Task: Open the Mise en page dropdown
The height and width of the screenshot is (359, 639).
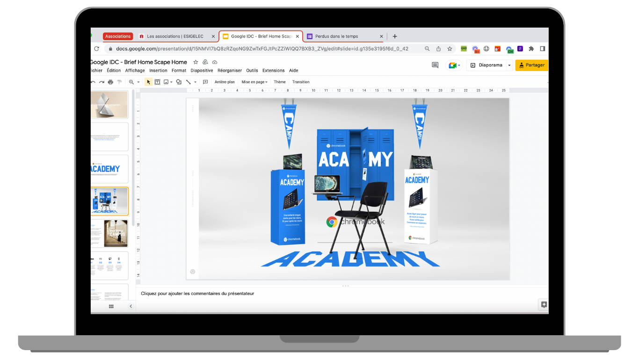Action: (x=254, y=82)
